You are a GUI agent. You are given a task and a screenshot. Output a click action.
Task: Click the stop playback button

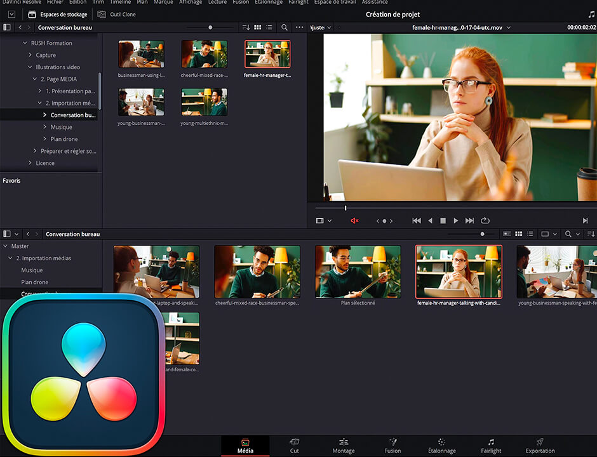point(443,221)
